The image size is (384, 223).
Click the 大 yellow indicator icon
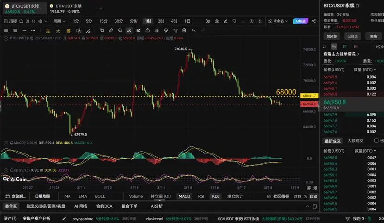[58, 31]
